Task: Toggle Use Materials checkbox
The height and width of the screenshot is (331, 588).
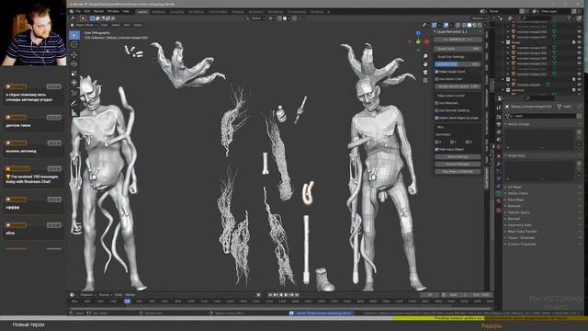Action: point(436,103)
